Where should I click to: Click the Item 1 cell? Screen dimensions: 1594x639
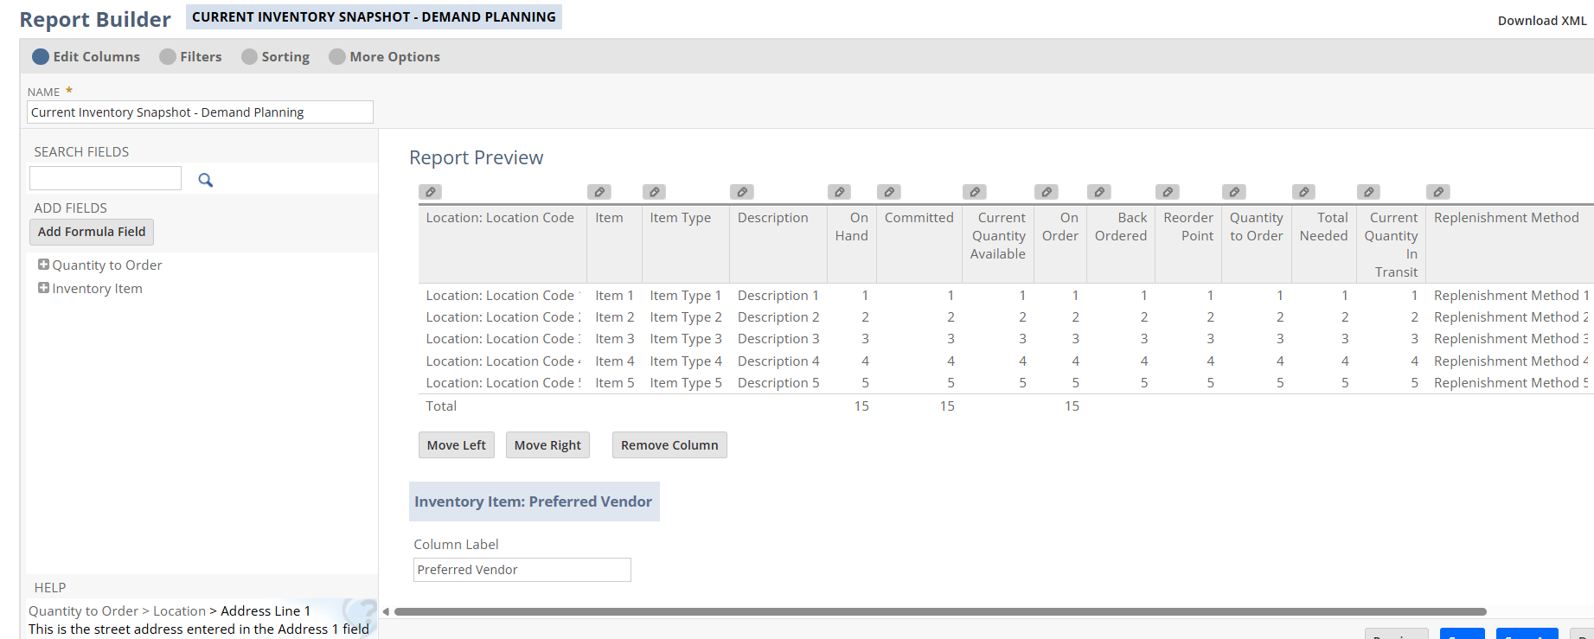pos(614,296)
